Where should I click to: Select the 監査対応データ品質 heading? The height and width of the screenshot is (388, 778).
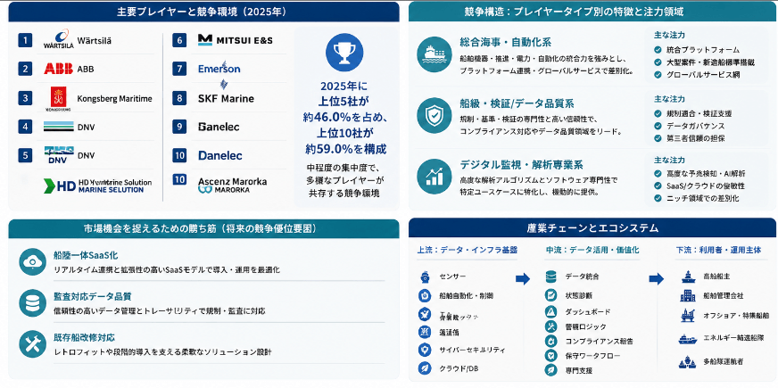(92, 297)
